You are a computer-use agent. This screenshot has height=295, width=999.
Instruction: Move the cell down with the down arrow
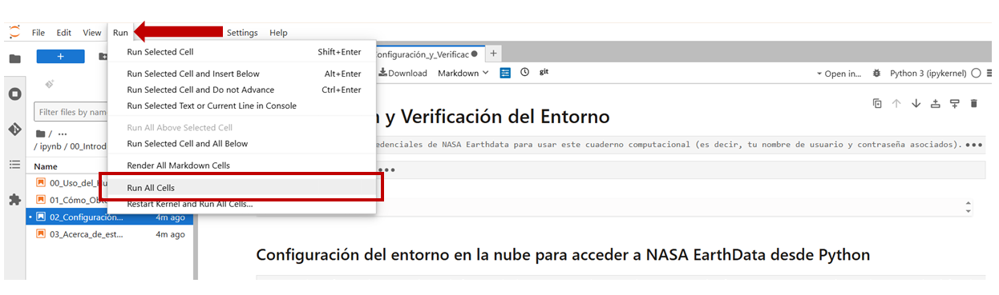[916, 103]
